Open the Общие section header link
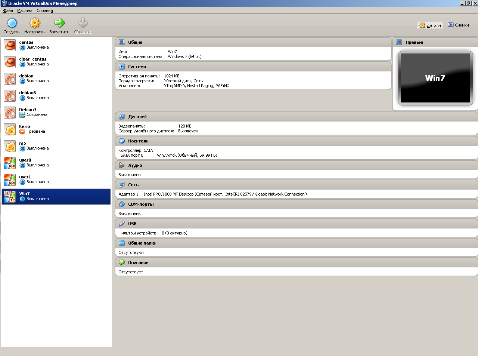 135,42
